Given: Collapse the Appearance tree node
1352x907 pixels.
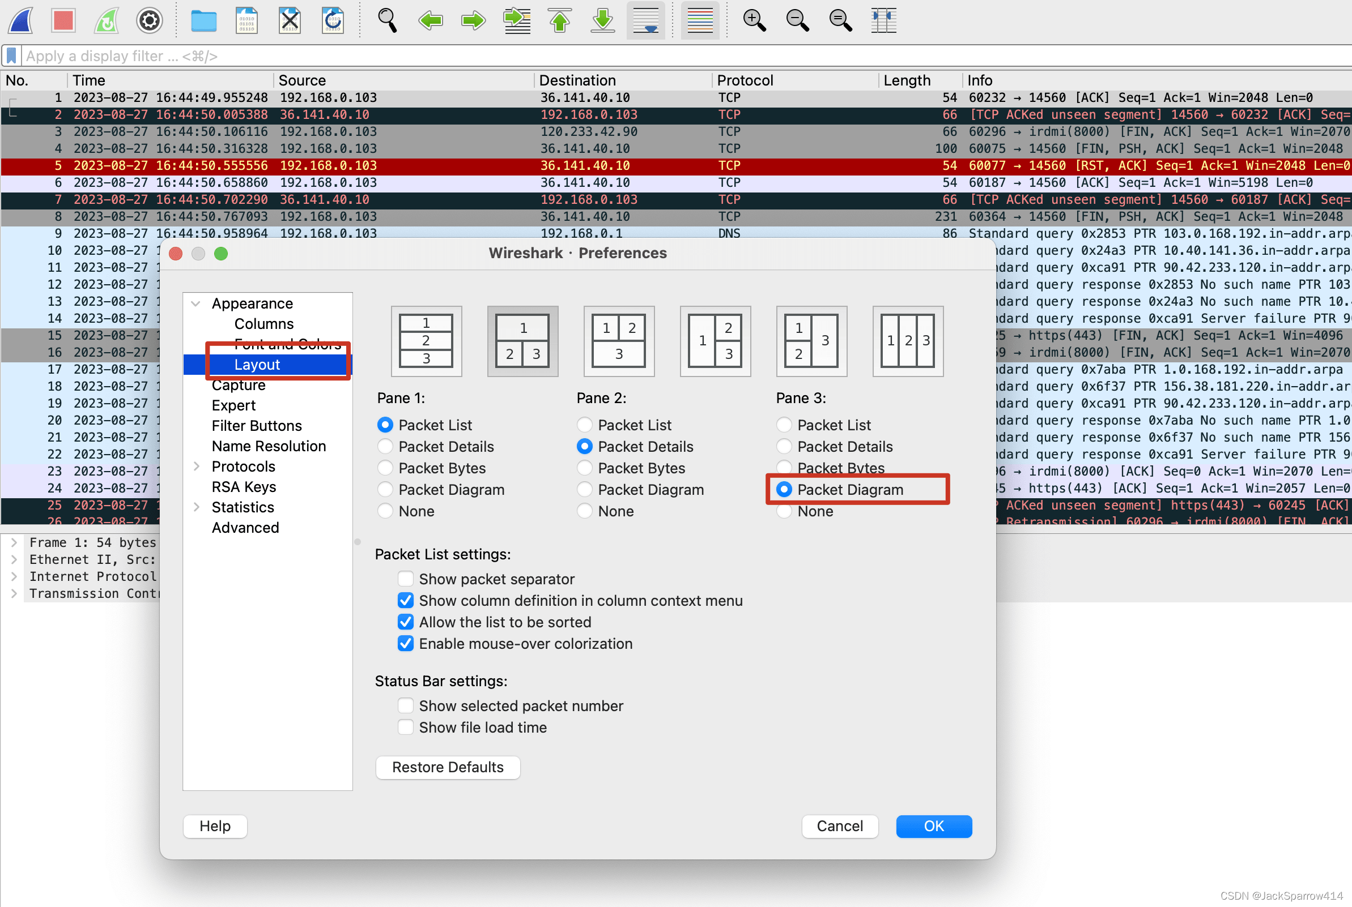Looking at the screenshot, I should click(195, 303).
